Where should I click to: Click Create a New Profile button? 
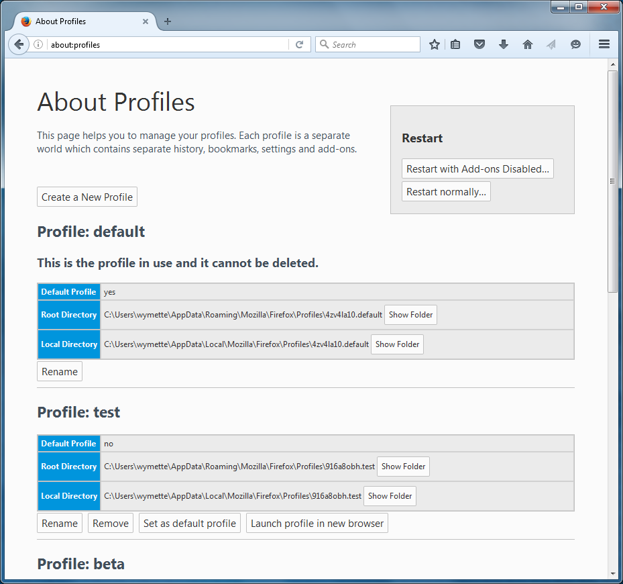tap(87, 197)
